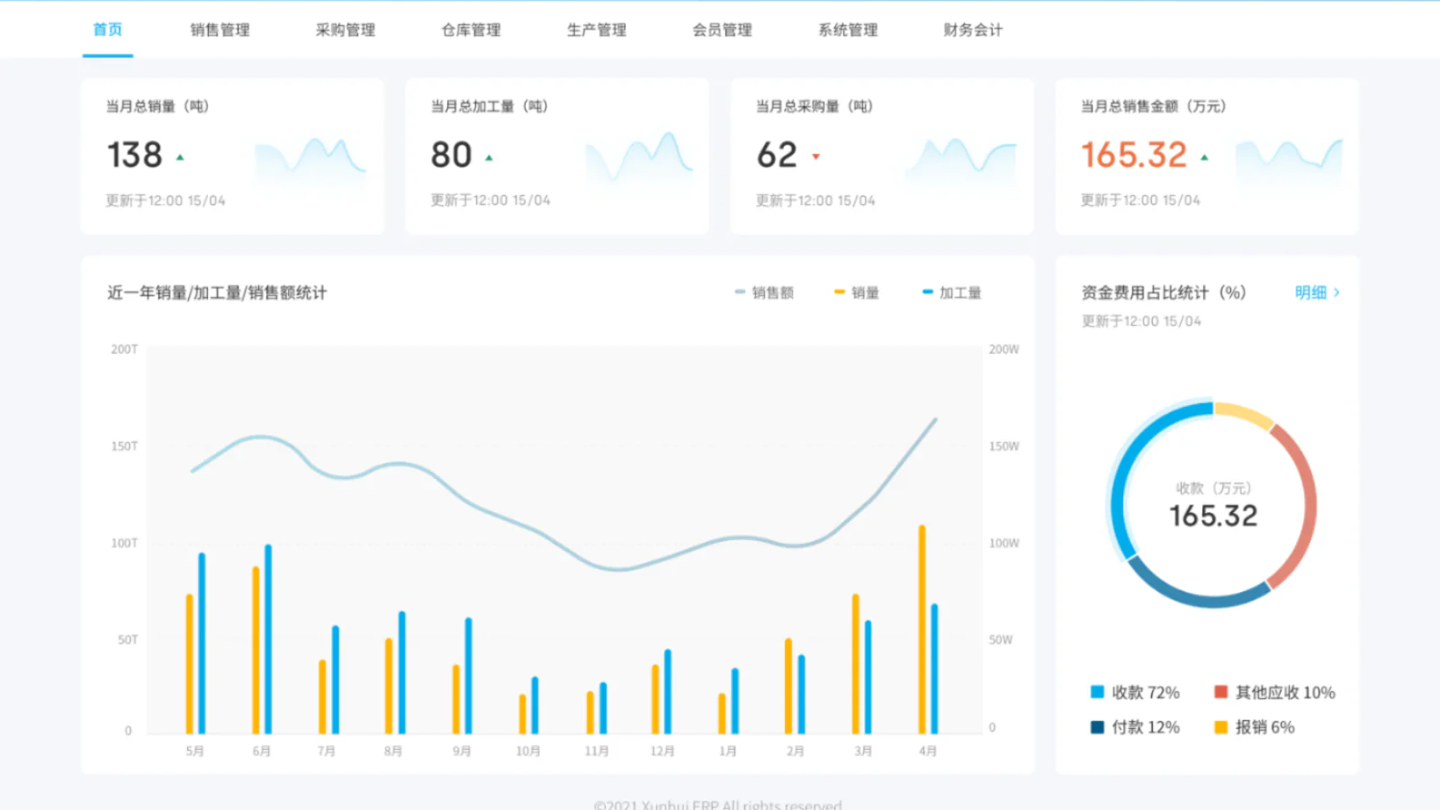The image size is (1440, 810).
Task: Select the 财务会计 menu item
Action: [x=973, y=30]
